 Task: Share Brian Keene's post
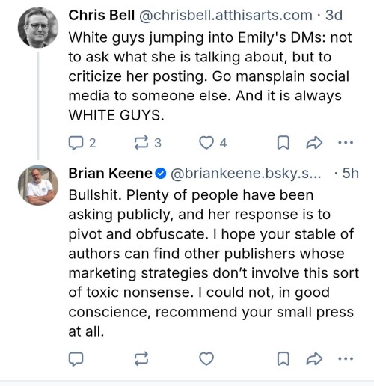(x=314, y=359)
